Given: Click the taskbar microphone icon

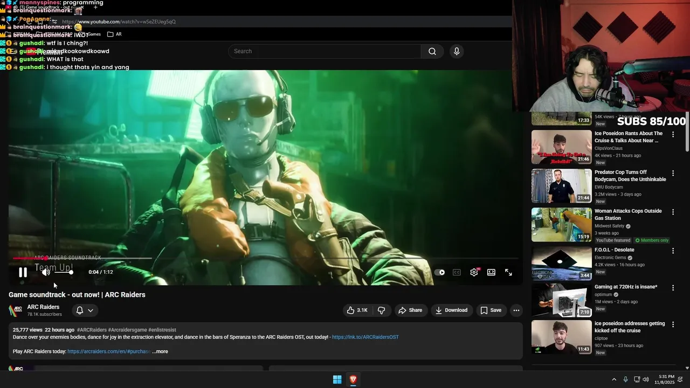Looking at the screenshot, I should [x=625, y=379].
